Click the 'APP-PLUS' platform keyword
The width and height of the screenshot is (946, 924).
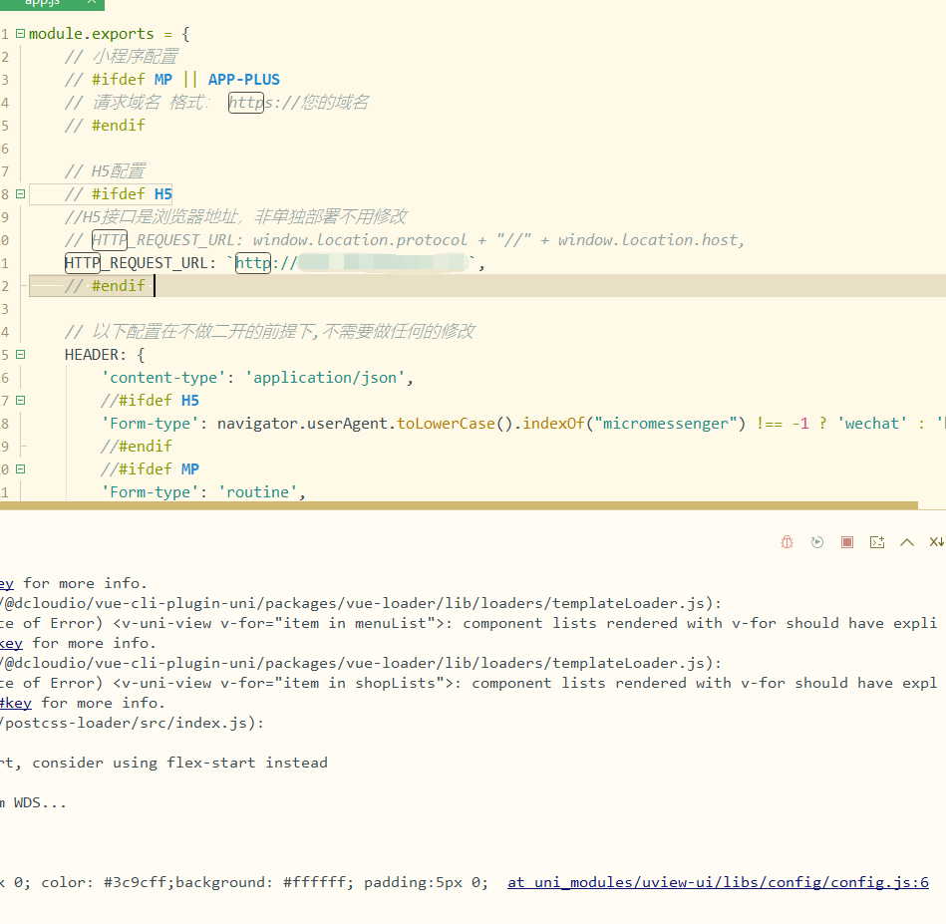click(244, 80)
